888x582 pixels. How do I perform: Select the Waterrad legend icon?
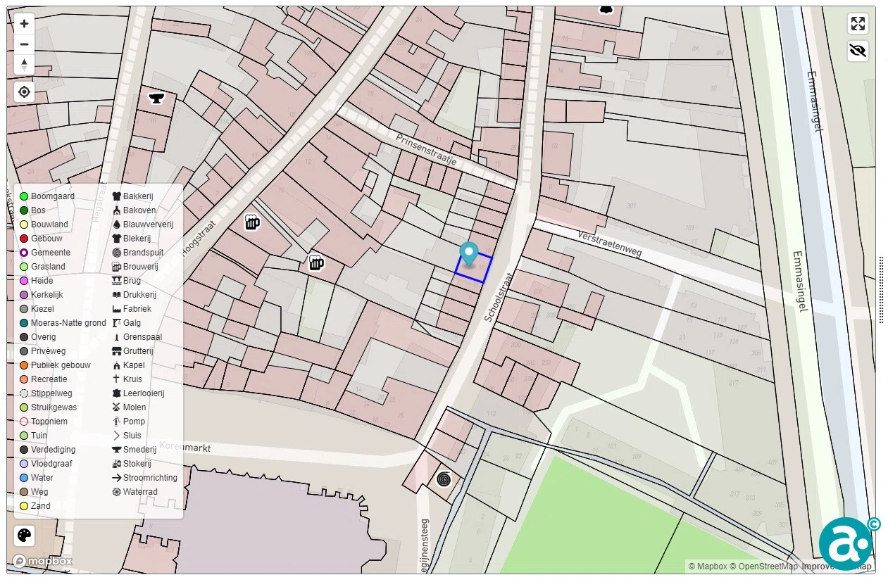(x=117, y=492)
